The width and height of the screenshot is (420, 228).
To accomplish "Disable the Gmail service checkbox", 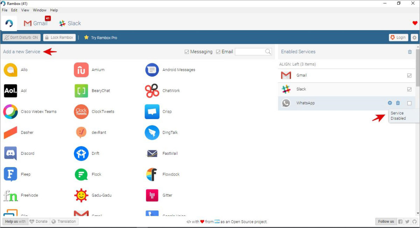I will (x=409, y=75).
